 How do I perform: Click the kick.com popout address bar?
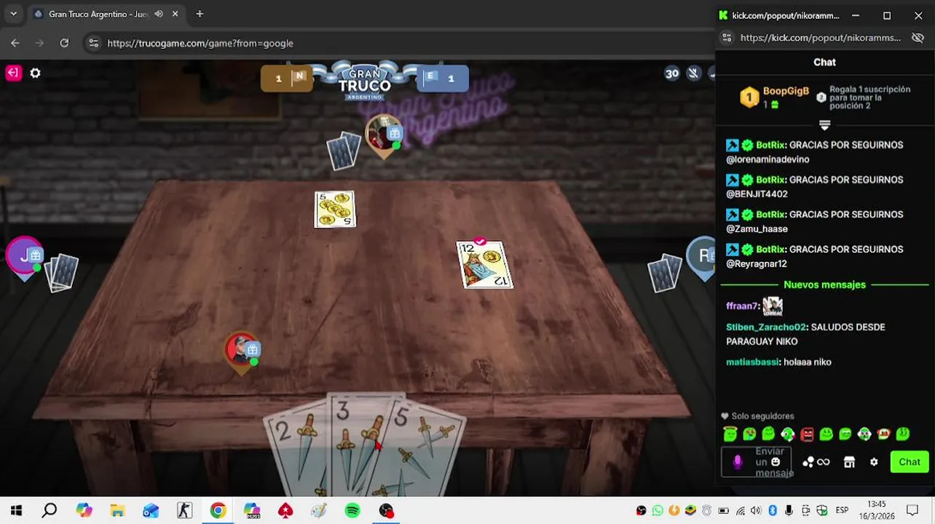coord(821,38)
